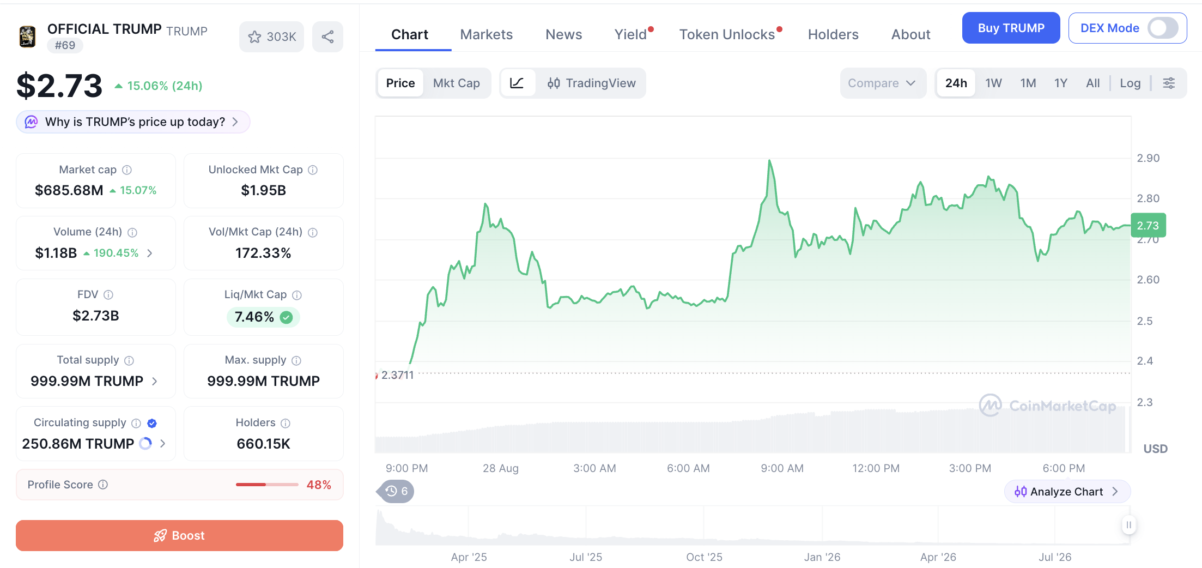
Task: Select Price chart mode
Action: [400, 83]
